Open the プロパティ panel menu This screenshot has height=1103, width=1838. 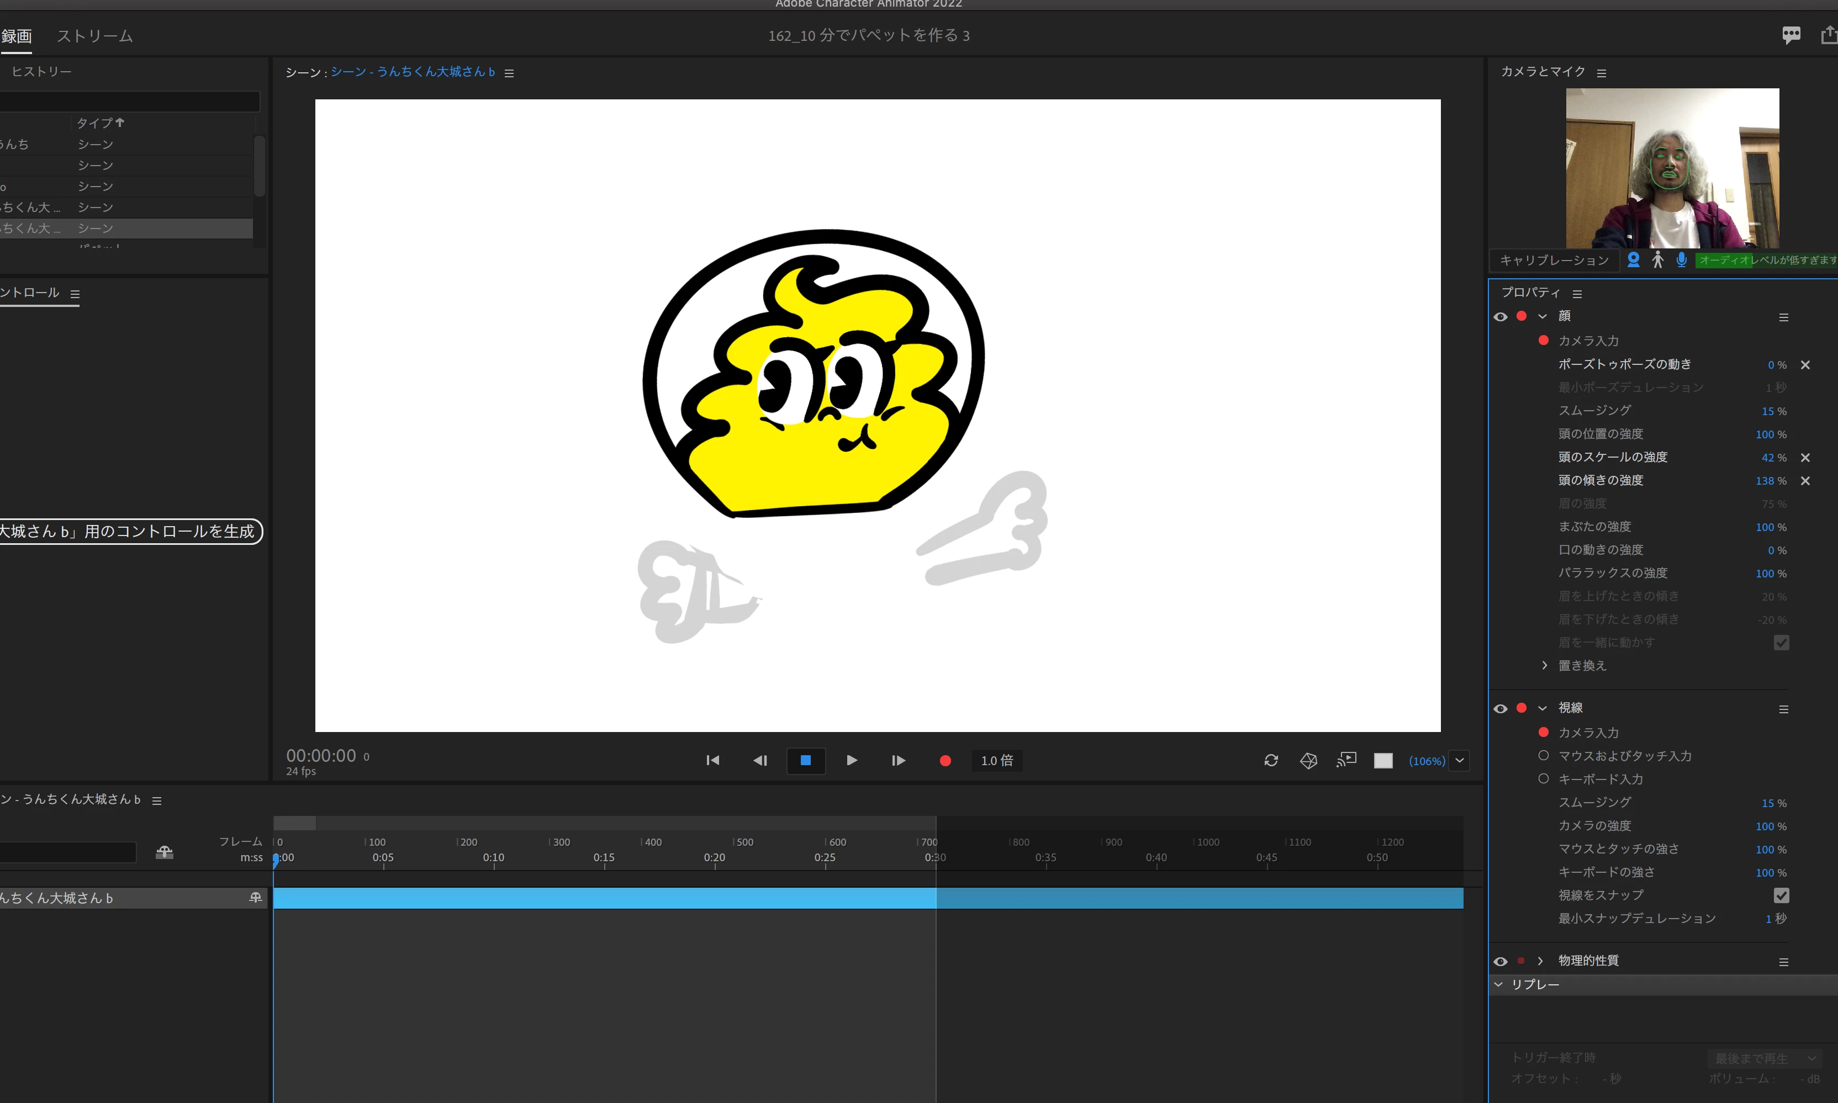[x=1577, y=294]
